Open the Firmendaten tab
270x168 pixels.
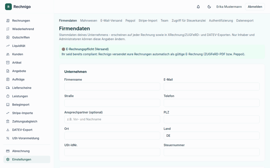click(x=68, y=20)
